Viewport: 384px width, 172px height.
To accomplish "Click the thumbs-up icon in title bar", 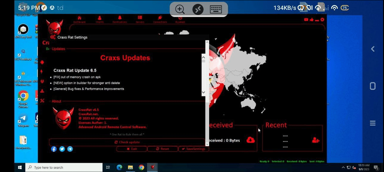I will pyautogui.click(x=311, y=20).
